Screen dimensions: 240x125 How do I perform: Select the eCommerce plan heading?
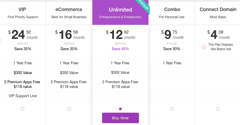pos(69,9)
